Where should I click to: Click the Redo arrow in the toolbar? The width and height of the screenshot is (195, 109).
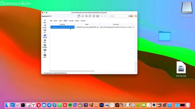[105, 16]
